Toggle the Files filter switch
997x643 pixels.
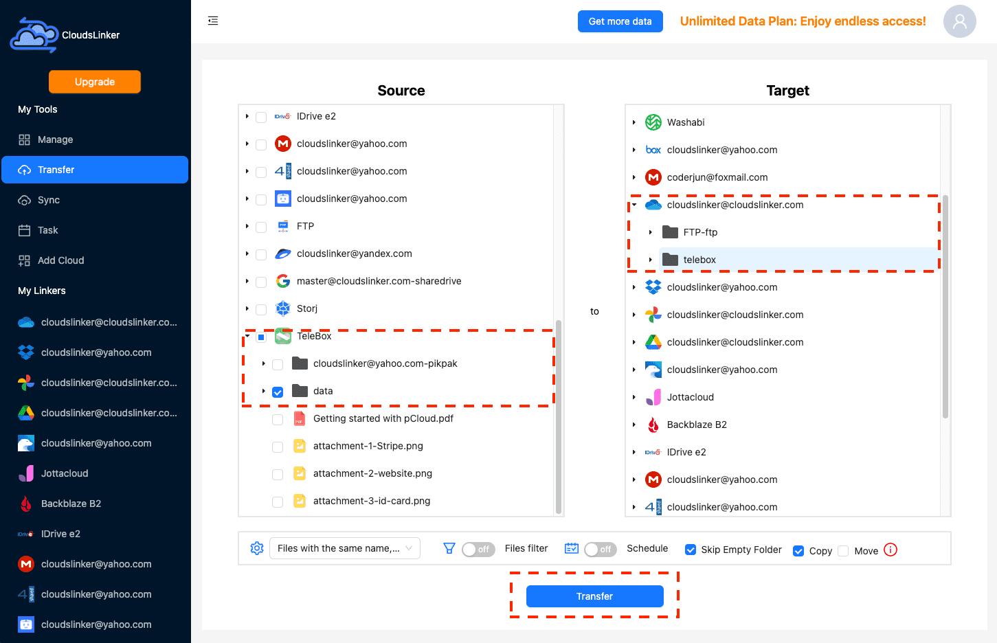478,549
